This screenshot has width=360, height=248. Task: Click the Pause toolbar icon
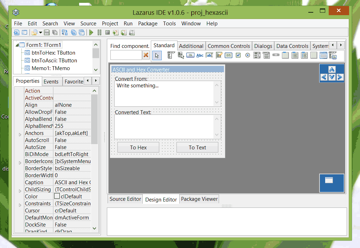(x=99, y=32)
